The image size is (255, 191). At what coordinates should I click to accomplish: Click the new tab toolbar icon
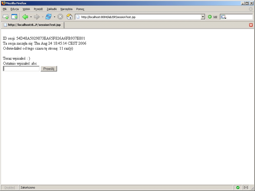coord(5,17)
